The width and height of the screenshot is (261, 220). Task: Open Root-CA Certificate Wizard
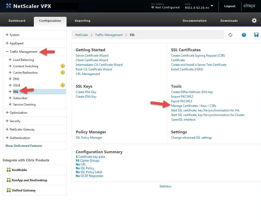(94, 69)
